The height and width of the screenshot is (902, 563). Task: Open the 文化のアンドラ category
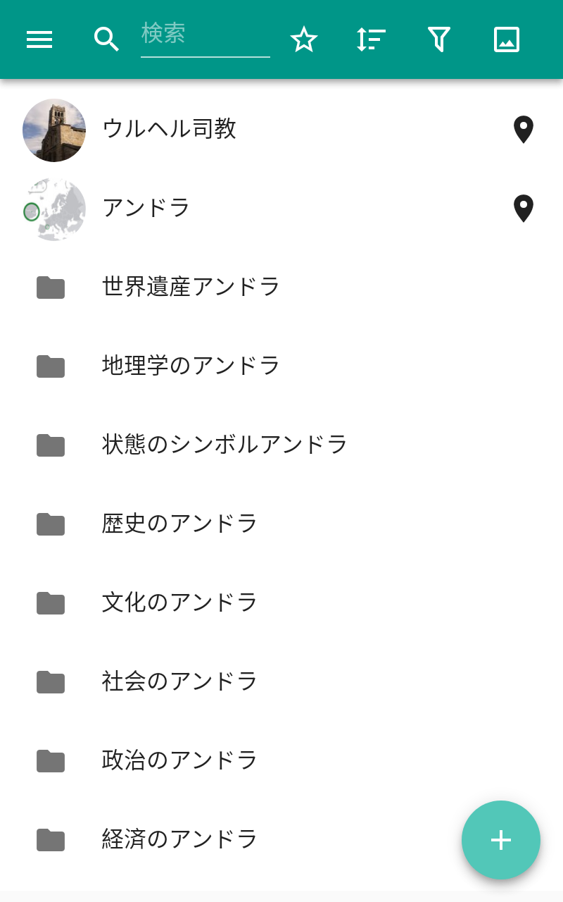coord(179,603)
